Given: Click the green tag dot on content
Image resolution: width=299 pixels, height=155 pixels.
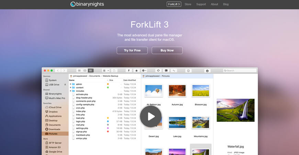Looking at the screenshot, I should [x=108, y=87].
